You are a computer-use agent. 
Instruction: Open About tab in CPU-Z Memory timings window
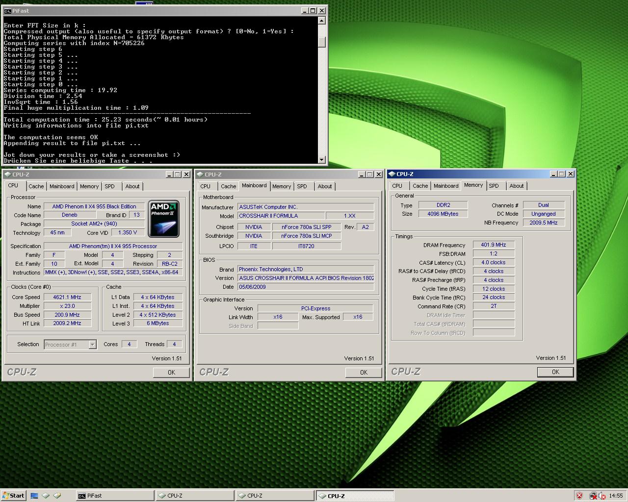click(x=517, y=186)
